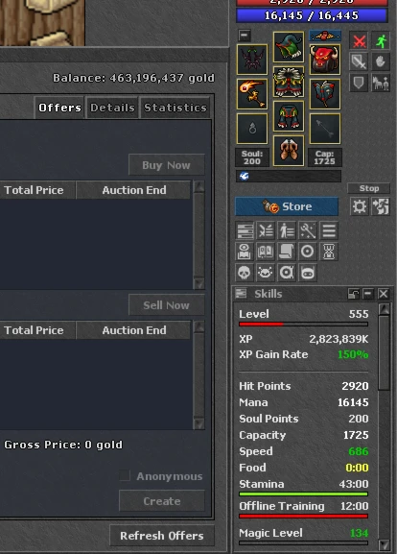The height and width of the screenshot is (554, 397).
Task: Click the hourglass icon button
Action: click(329, 252)
